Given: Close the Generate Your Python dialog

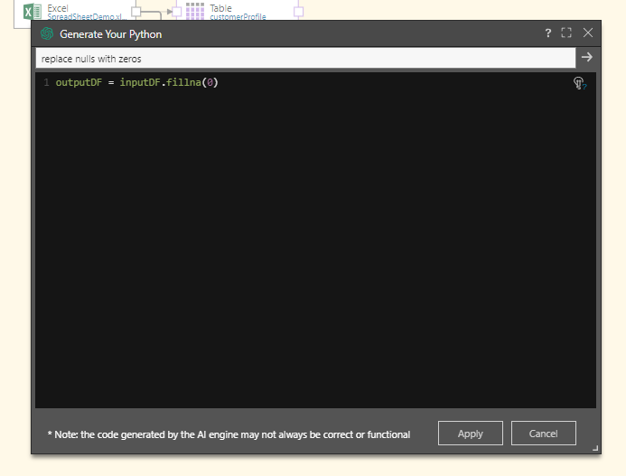Looking at the screenshot, I should point(588,33).
